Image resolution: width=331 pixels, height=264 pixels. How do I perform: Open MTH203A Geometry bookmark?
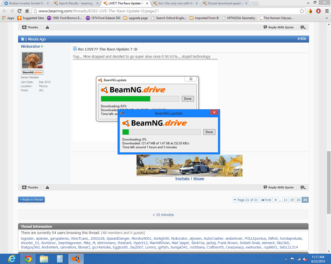pos(239,18)
